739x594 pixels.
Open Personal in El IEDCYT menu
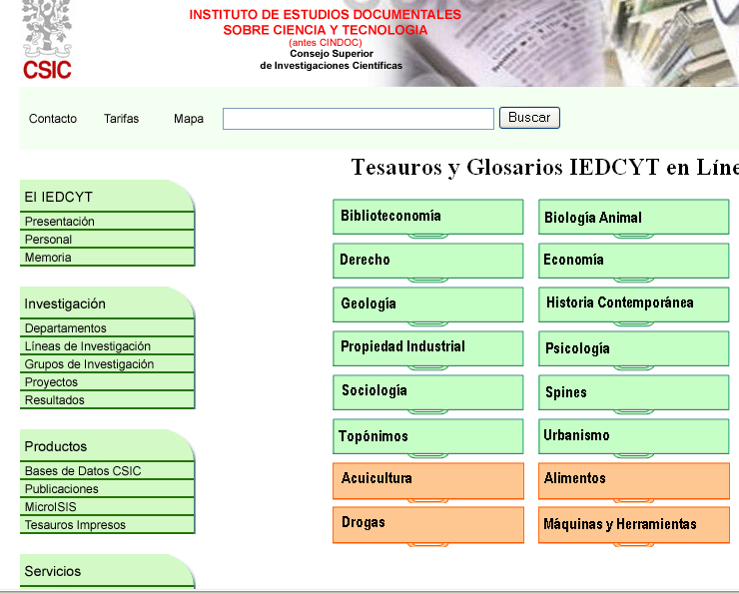point(107,239)
